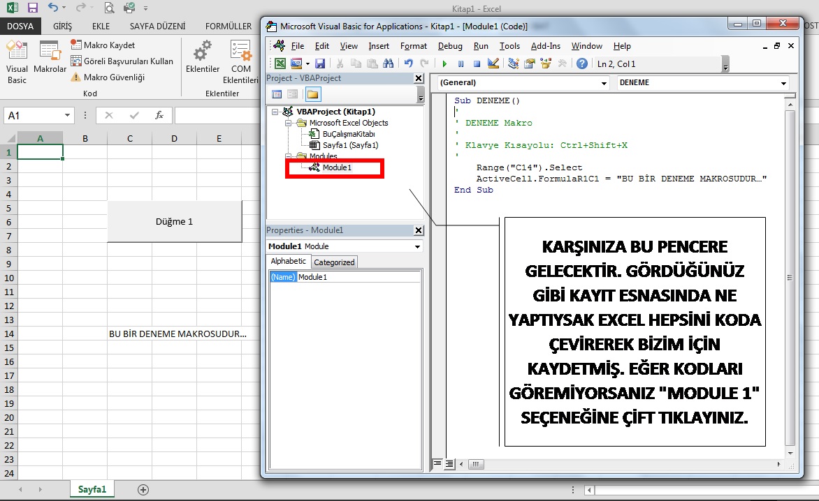Click the Redo arrow in VBA toolbar

pos(424,63)
